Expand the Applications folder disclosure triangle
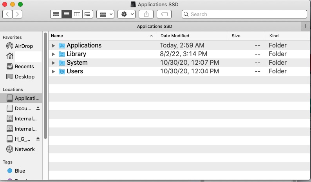The width and height of the screenshot is (311, 182). point(53,45)
